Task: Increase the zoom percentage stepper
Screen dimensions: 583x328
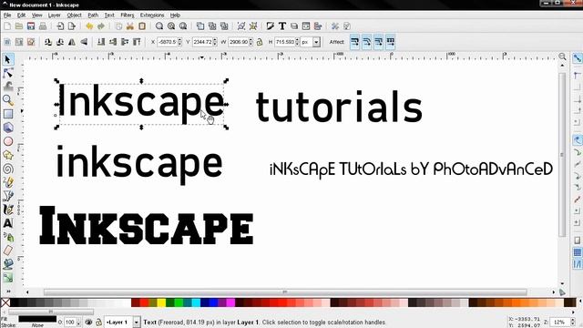Action: 573,320
